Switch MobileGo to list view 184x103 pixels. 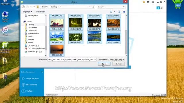(162, 8)
